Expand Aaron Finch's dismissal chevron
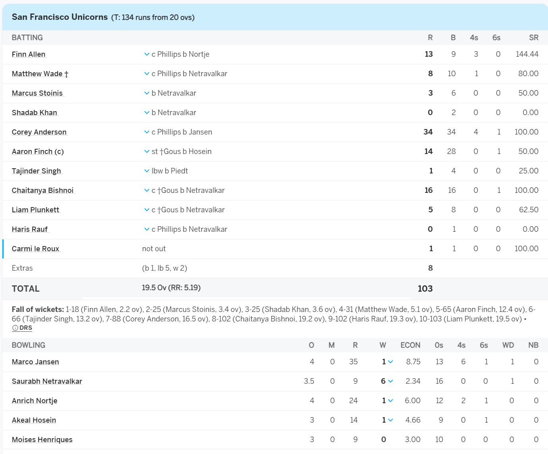The image size is (548, 454). [147, 152]
